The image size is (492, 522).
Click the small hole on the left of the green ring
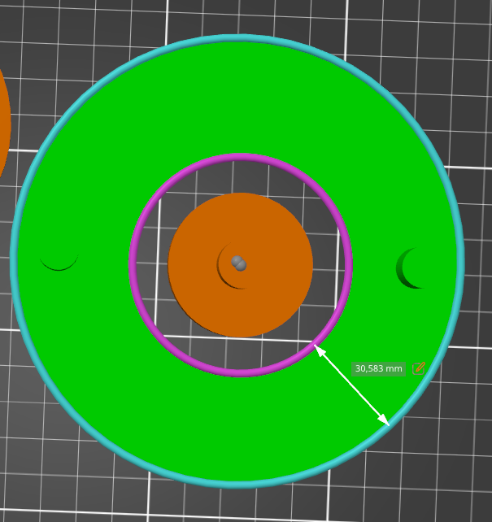[59, 259]
